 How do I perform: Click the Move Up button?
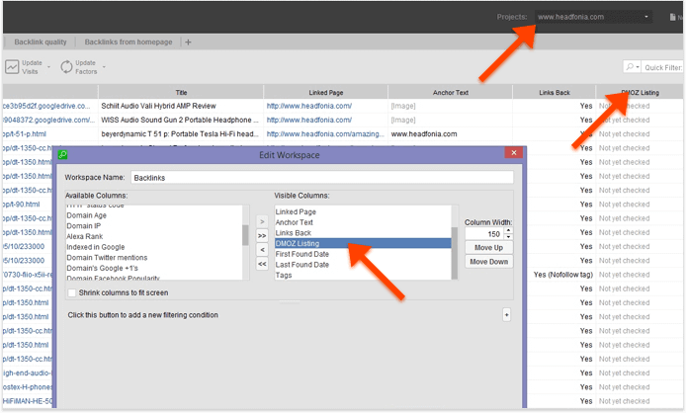click(489, 247)
